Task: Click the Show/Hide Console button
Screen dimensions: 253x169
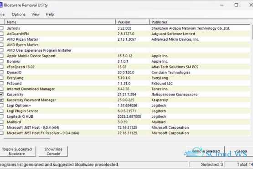Action: pyautogui.click(x=53, y=151)
